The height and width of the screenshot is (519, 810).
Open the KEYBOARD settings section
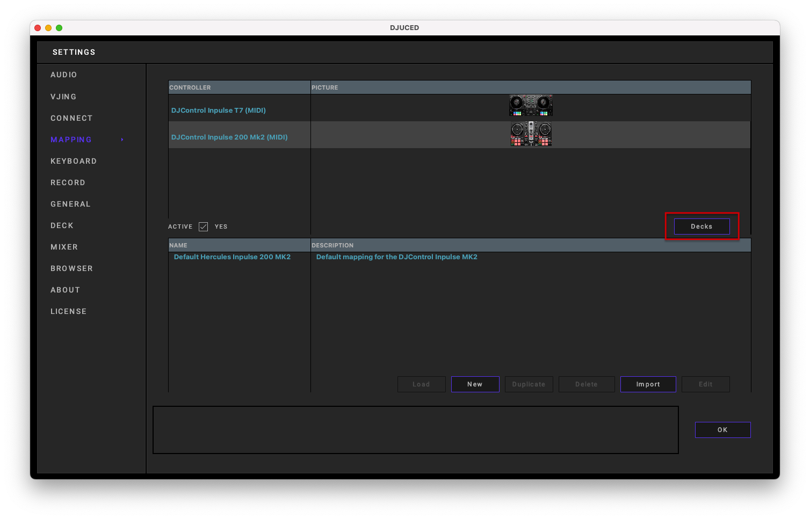74,161
